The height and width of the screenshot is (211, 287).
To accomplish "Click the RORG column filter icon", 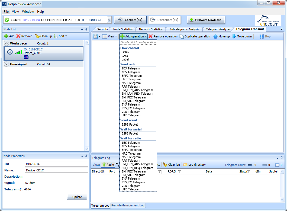I will (180, 172).
